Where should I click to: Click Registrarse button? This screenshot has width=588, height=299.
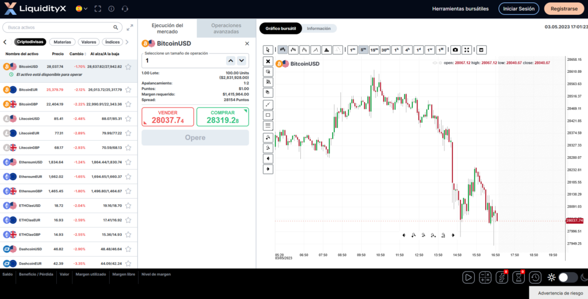(564, 9)
